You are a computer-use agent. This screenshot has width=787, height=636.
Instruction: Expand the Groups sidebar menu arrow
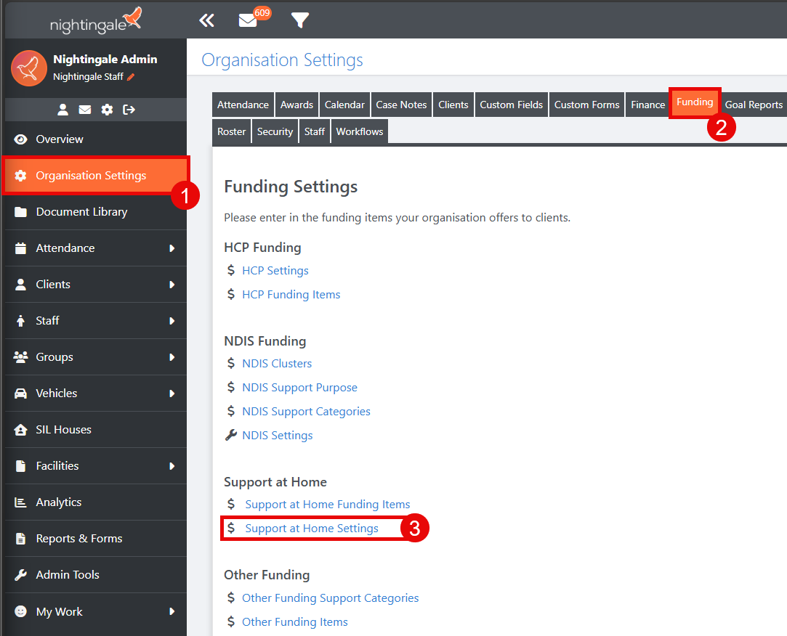coord(172,357)
